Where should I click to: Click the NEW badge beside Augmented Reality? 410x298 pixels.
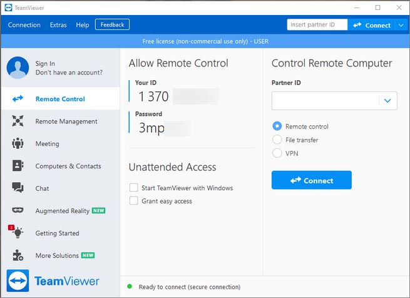[98, 210]
